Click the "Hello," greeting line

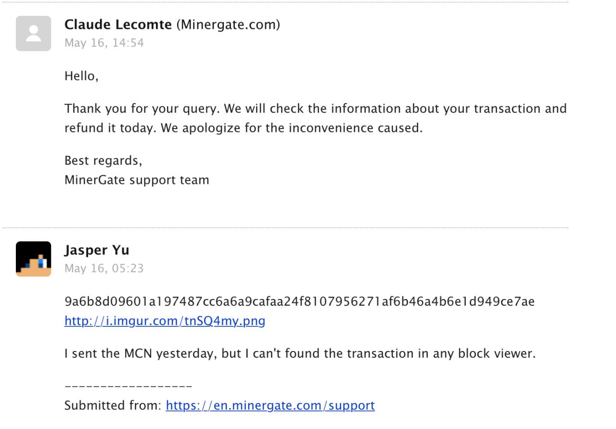click(81, 76)
